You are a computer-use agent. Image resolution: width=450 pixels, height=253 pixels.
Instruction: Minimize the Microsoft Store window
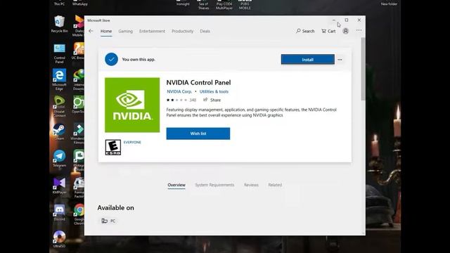coord(334,20)
